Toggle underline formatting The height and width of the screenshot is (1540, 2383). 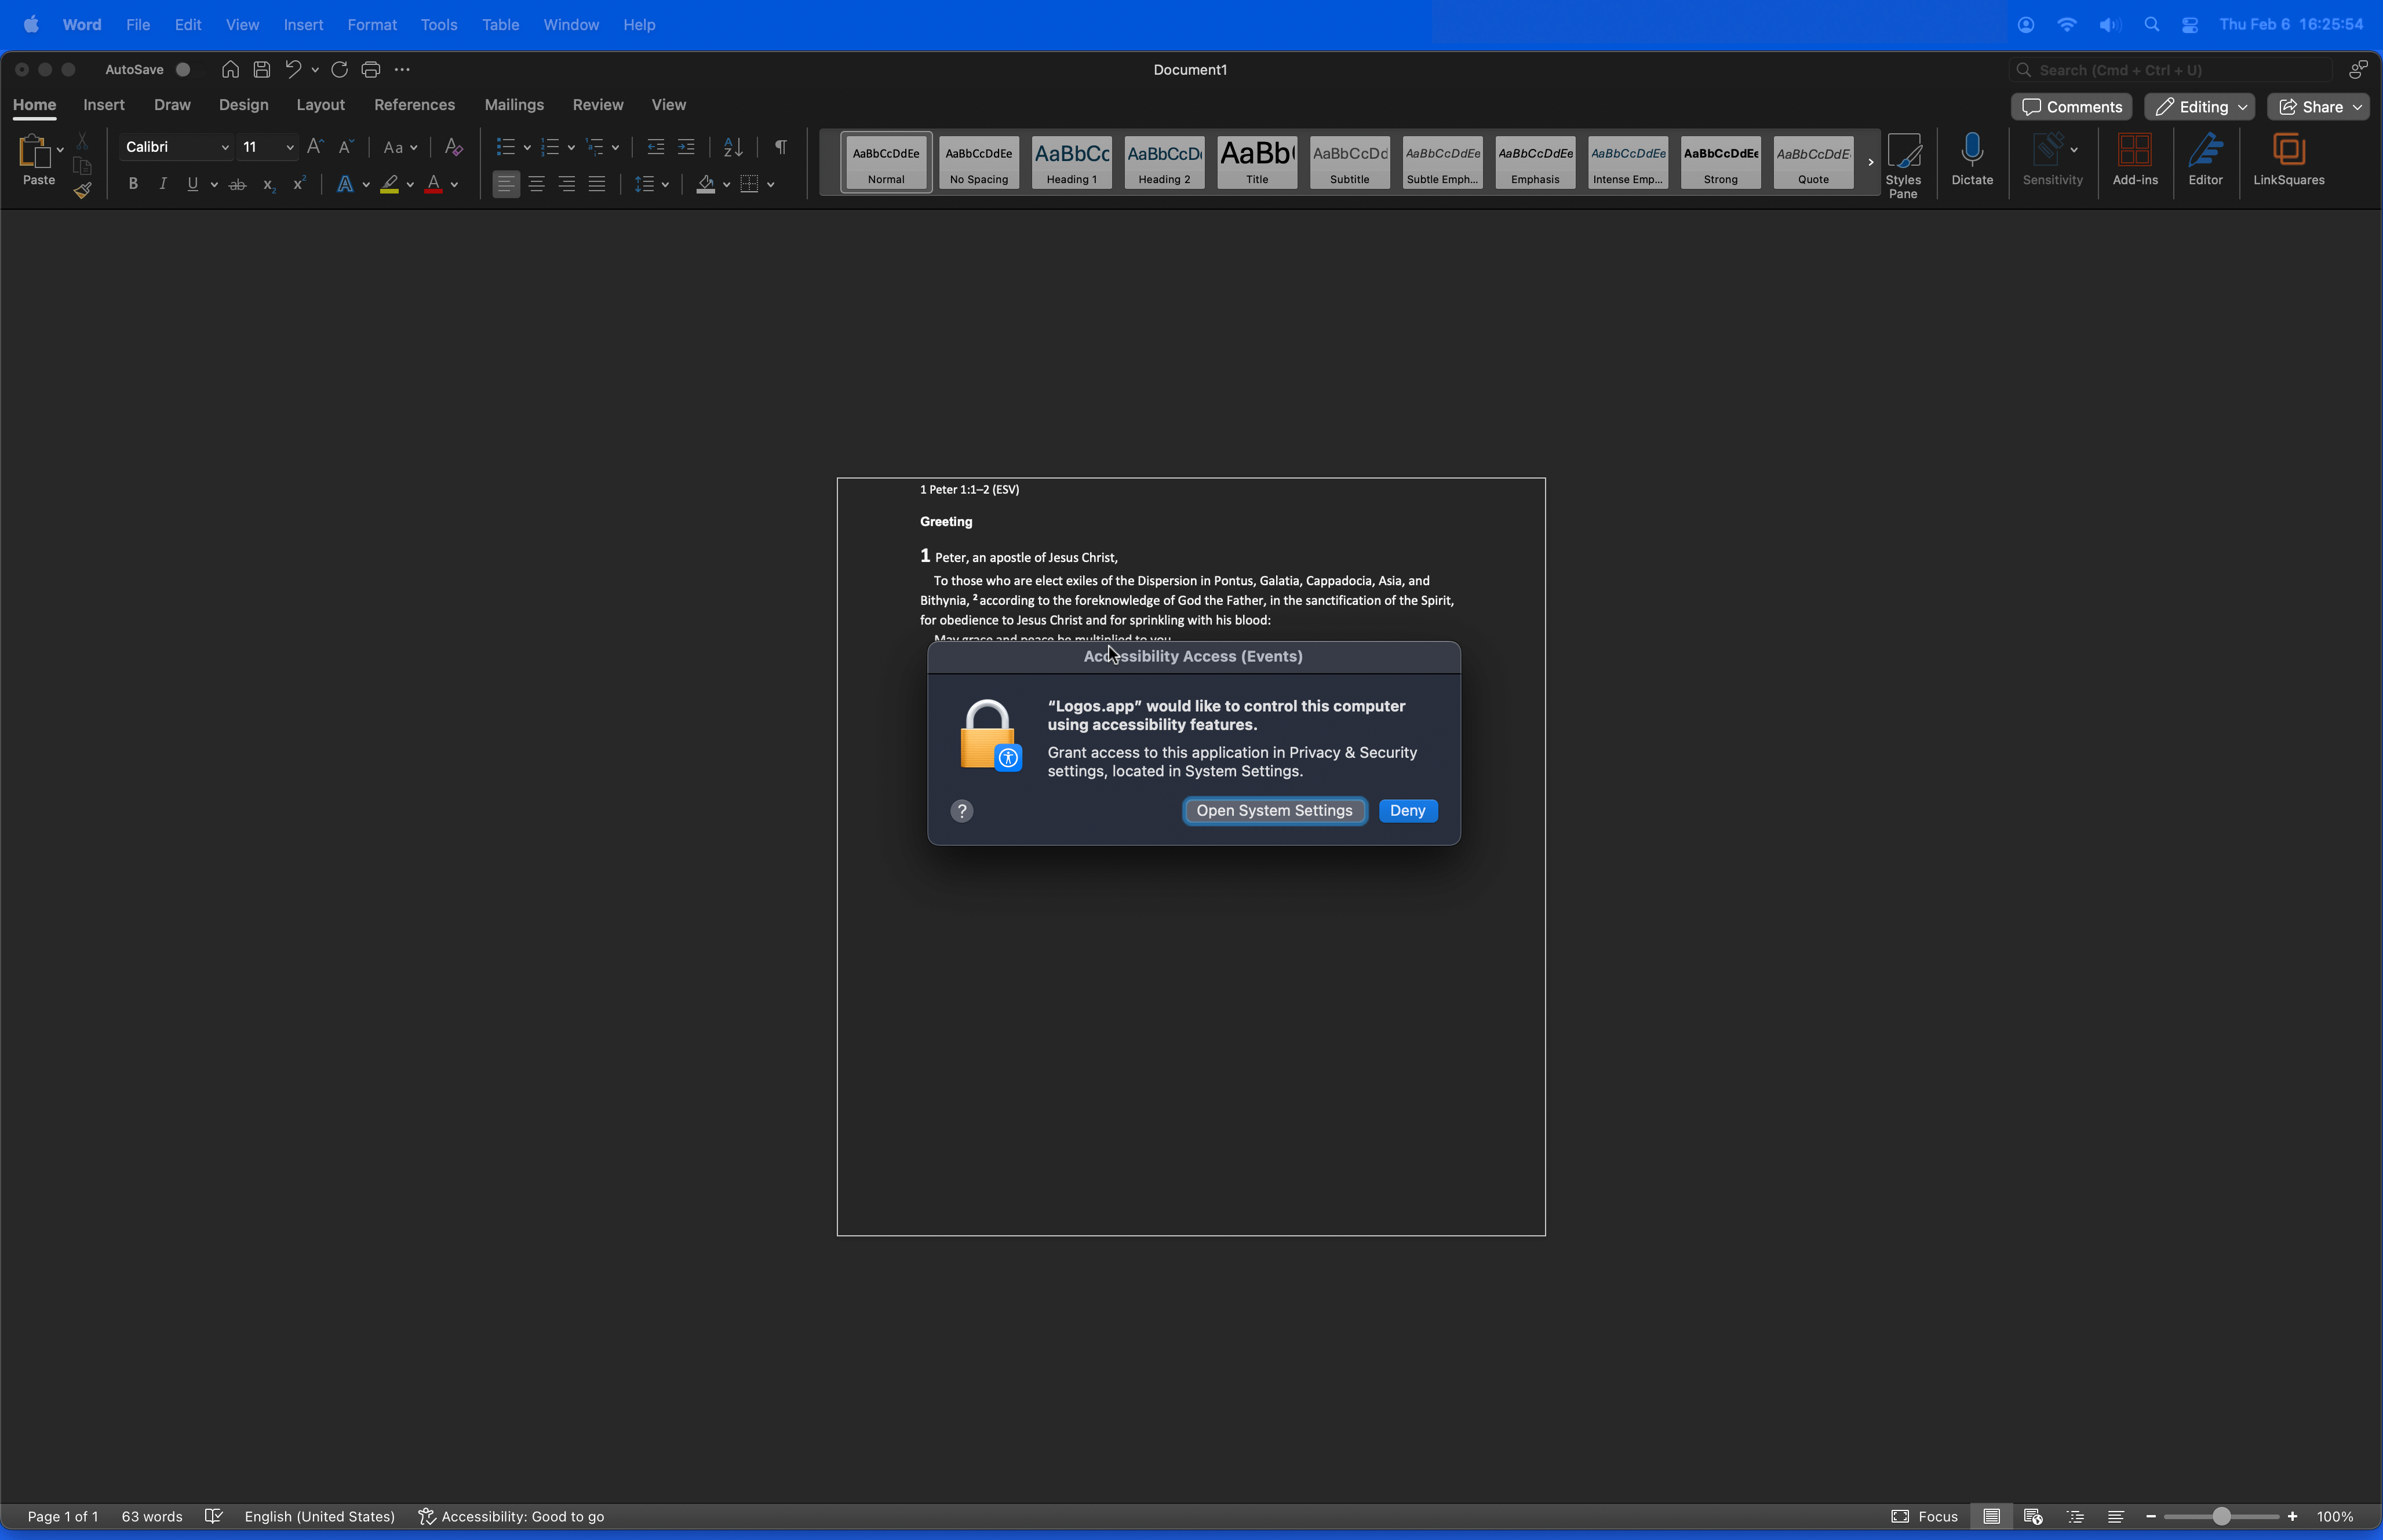[x=193, y=184]
